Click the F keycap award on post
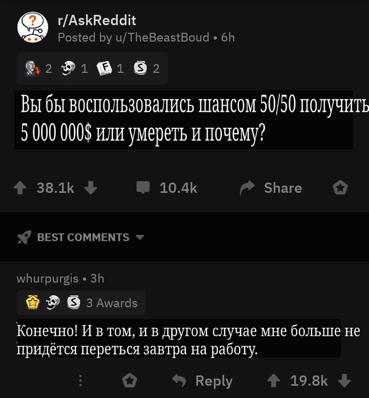369x398 pixels. click(104, 68)
